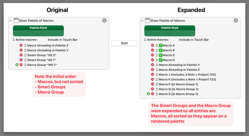Remove Macro Alreading in Palette Z from Expanded
The width and height of the screenshot is (249, 136).
tap(152, 69)
